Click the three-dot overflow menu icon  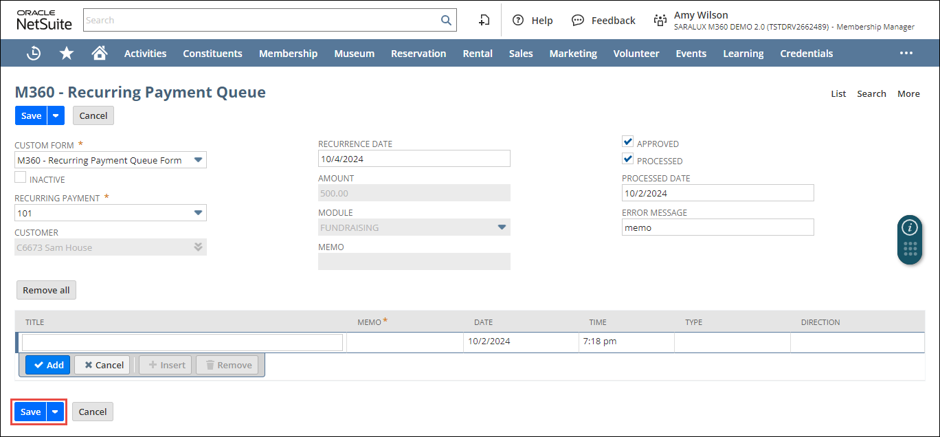(906, 53)
